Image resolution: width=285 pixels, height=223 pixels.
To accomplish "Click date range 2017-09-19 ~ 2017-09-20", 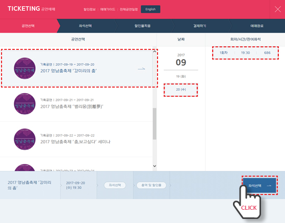I will (75, 65).
